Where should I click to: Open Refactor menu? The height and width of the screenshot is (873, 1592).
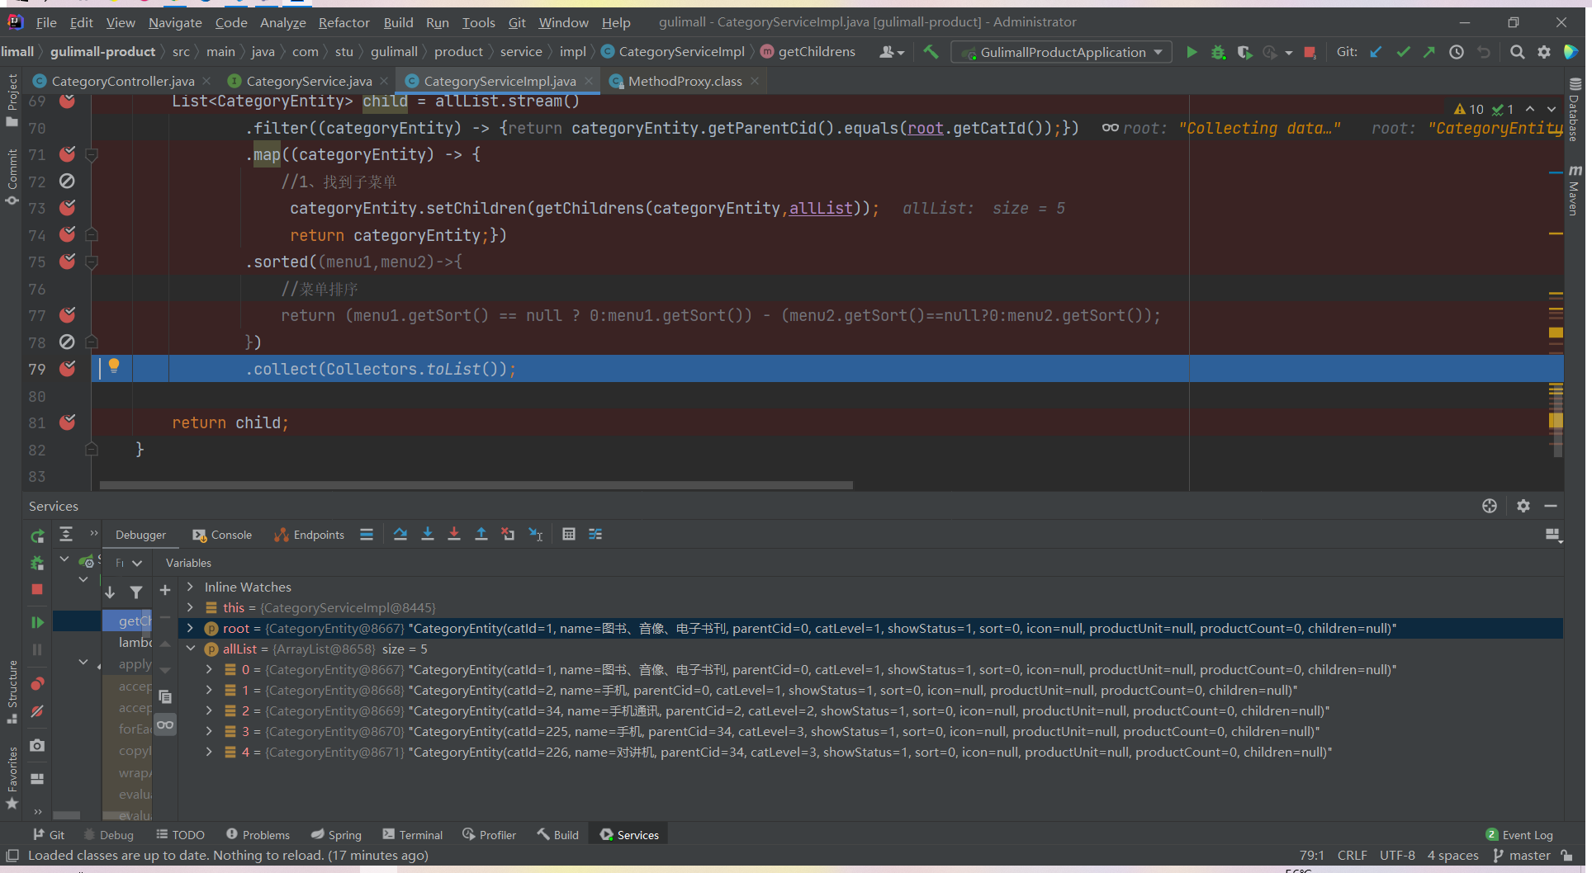click(344, 22)
